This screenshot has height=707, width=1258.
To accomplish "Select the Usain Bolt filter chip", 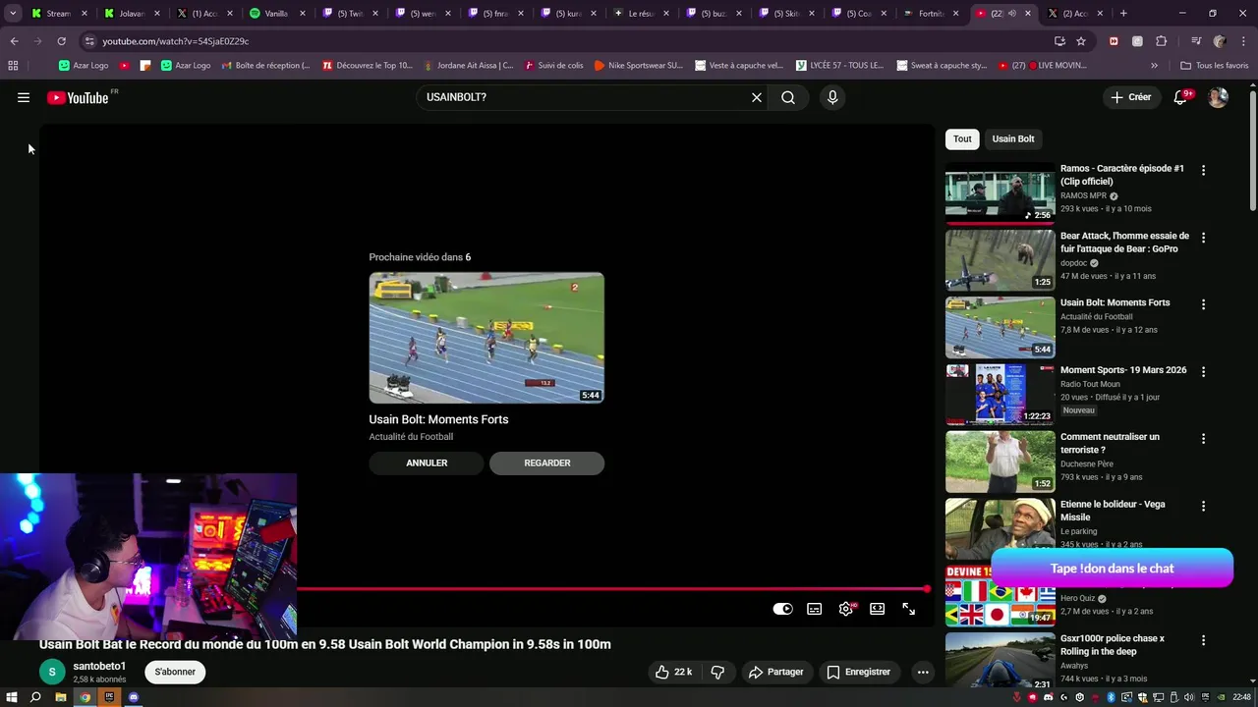I will coord(1013,138).
